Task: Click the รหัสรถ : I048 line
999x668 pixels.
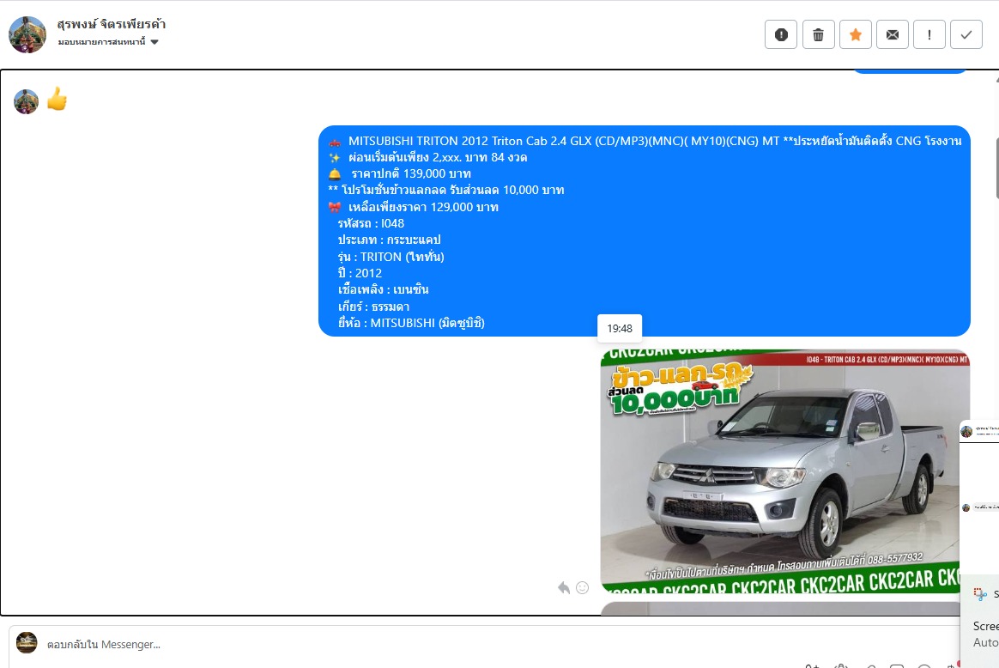Action: 371,224
